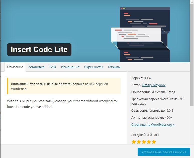This screenshot has height=158, width=194.
Task: Click the vertical scrollbar thumb
Action: [x=192, y=55]
